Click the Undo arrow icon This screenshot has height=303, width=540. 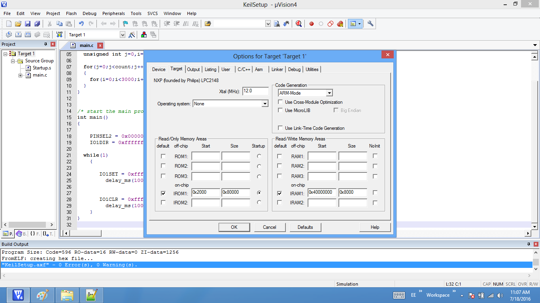coord(81,24)
